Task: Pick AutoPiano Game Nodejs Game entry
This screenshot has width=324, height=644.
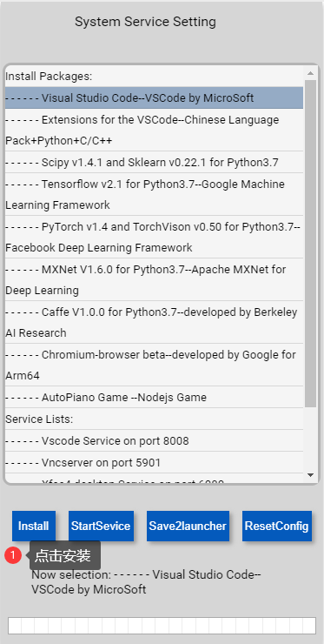Action: [155, 397]
